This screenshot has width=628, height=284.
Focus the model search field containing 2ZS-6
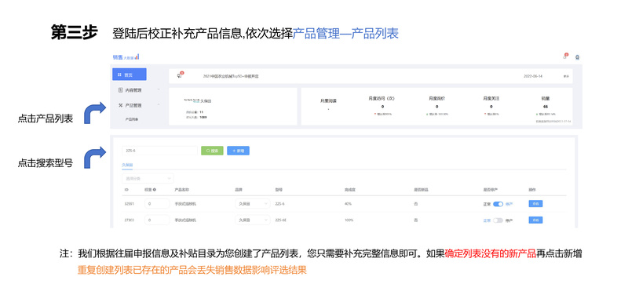coord(159,151)
